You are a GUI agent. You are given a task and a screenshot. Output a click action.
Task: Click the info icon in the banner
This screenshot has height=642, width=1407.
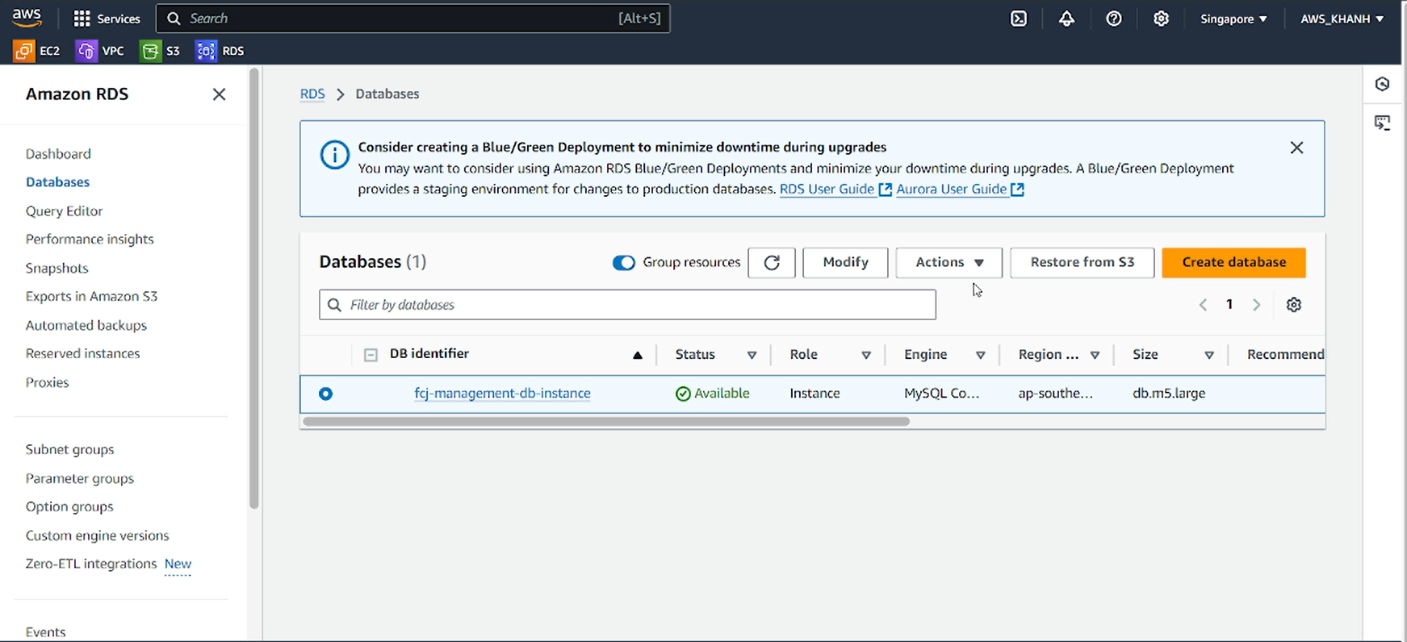[335, 155]
